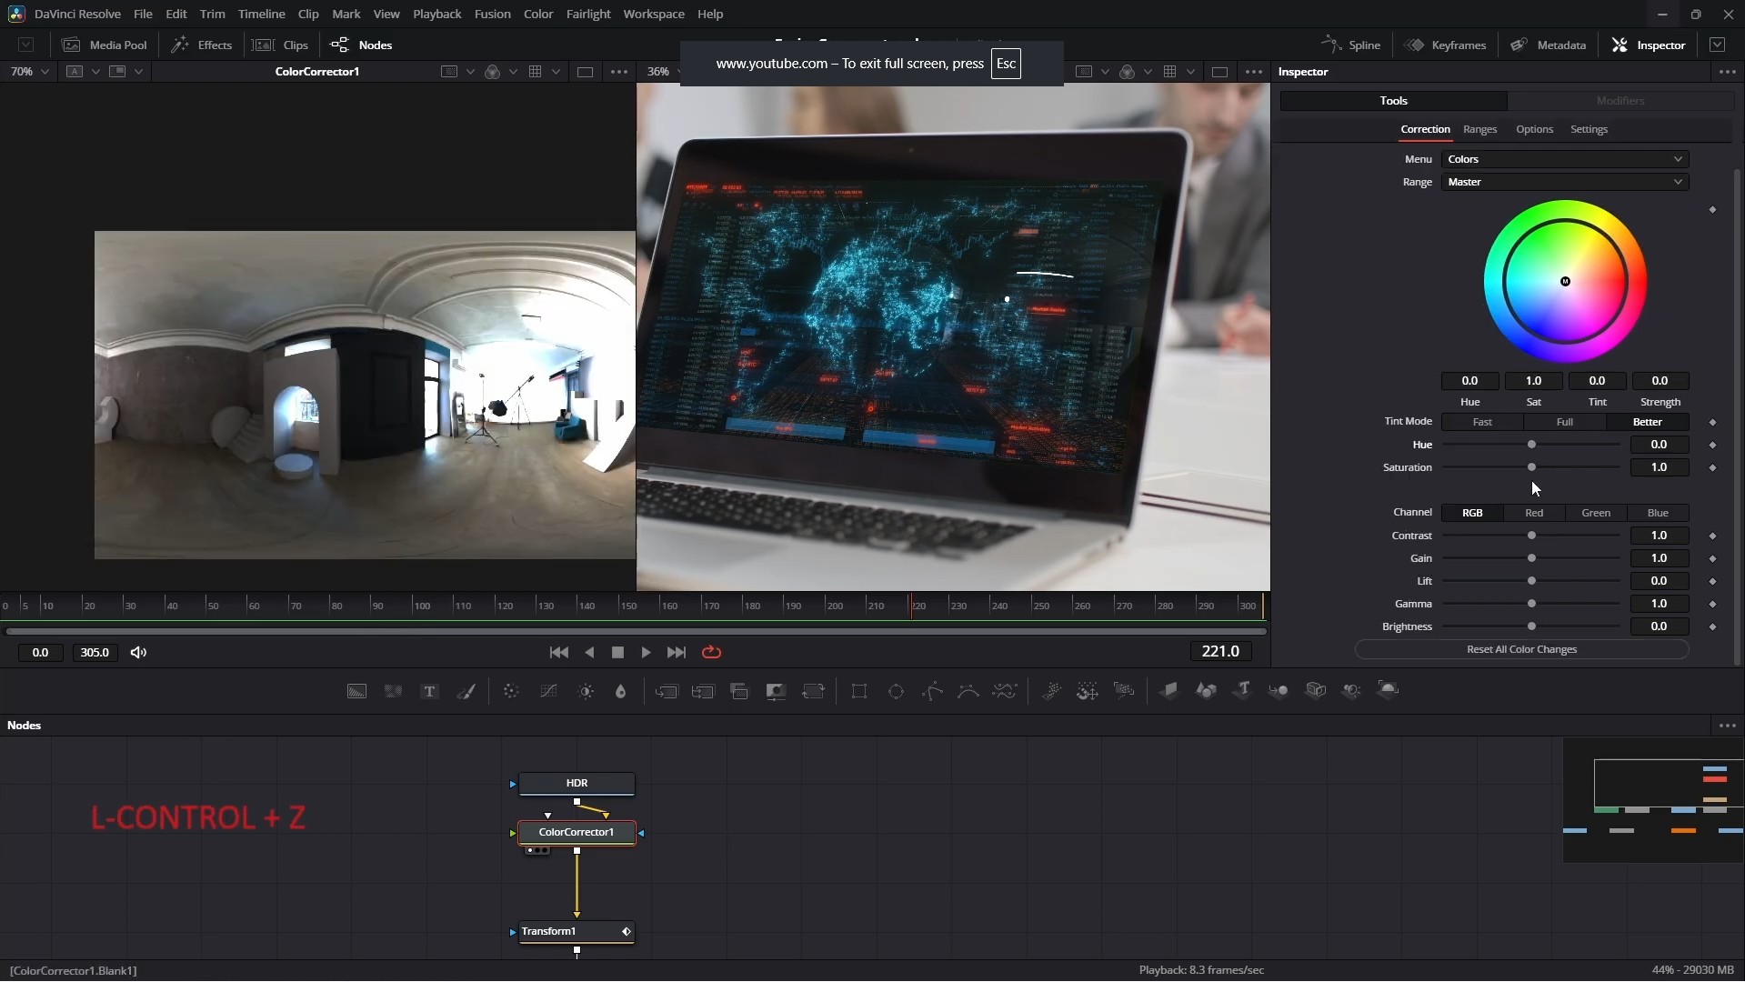This screenshot has width=1745, height=982.
Task: Toggle the Keyframes panel
Action: click(x=1445, y=45)
